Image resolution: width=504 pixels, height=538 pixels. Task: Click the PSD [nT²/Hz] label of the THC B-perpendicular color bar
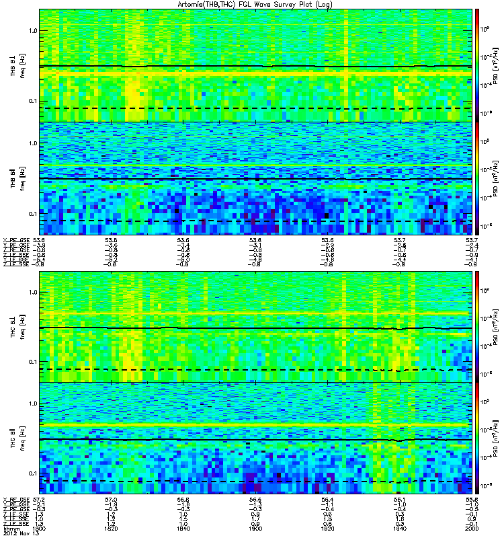click(496, 327)
